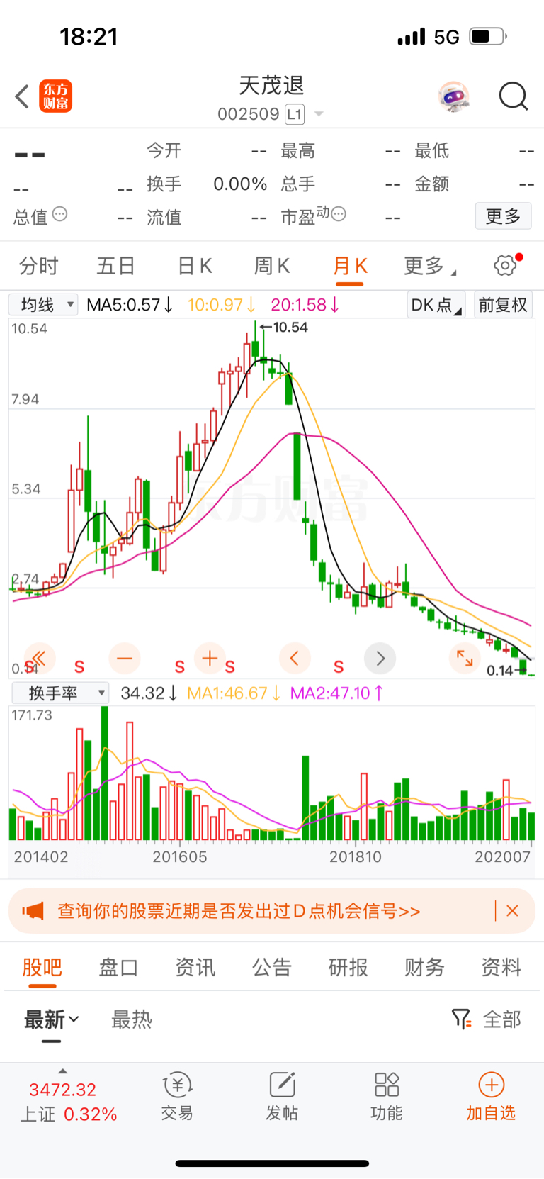Image resolution: width=544 pixels, height=1179 pixels.
Task: Open the 东方财富 logo icon
Action: (x=55, y=96)
